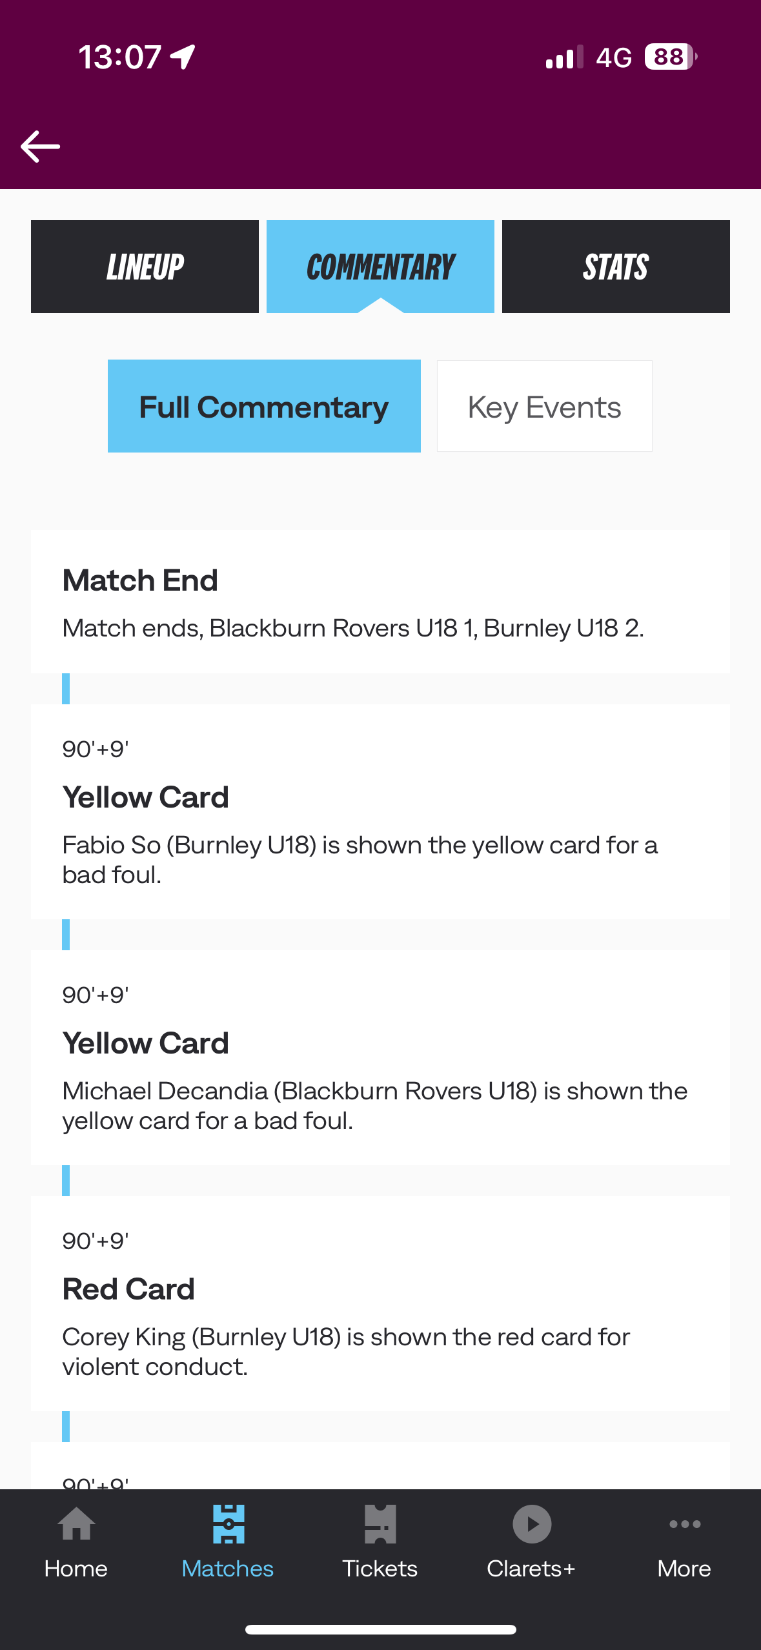761x1650 pixels.
Task: Switch to the Lineup tab
Action: click(145, 267)
